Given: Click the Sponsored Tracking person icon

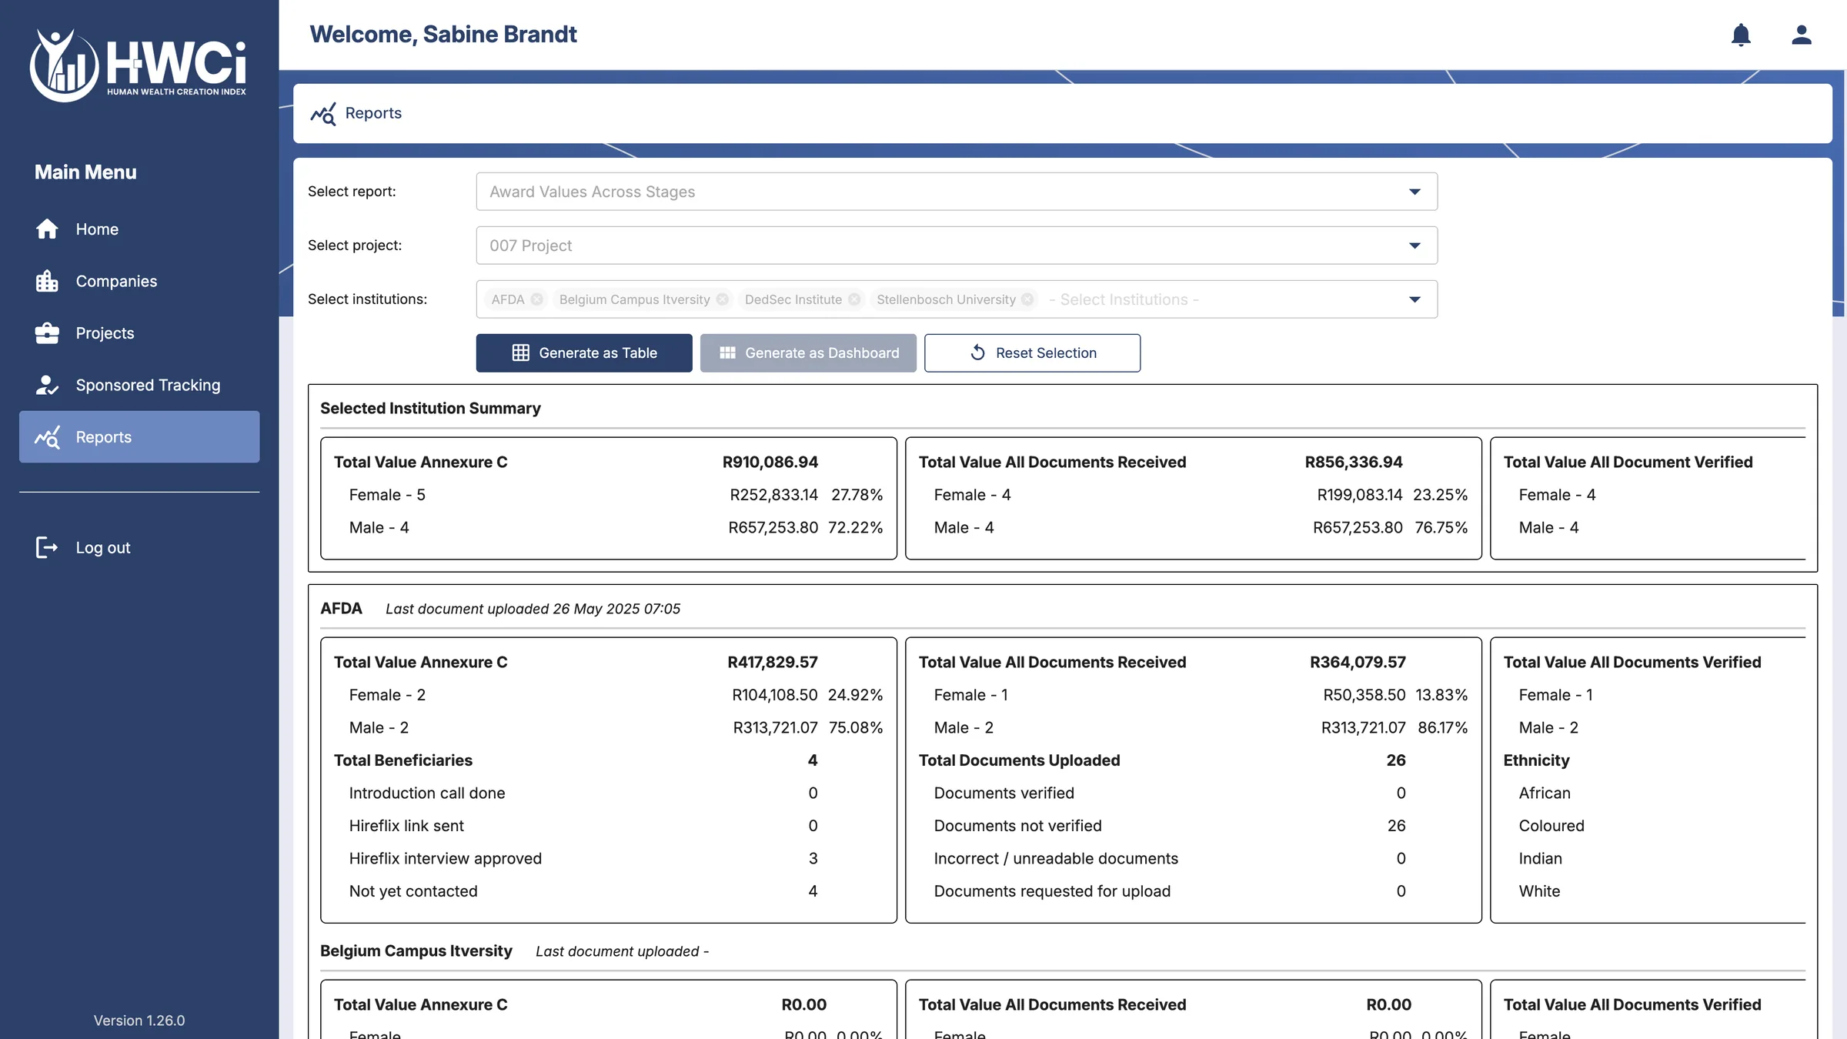Looking at the screenshot, I should (x=47, y=385).
